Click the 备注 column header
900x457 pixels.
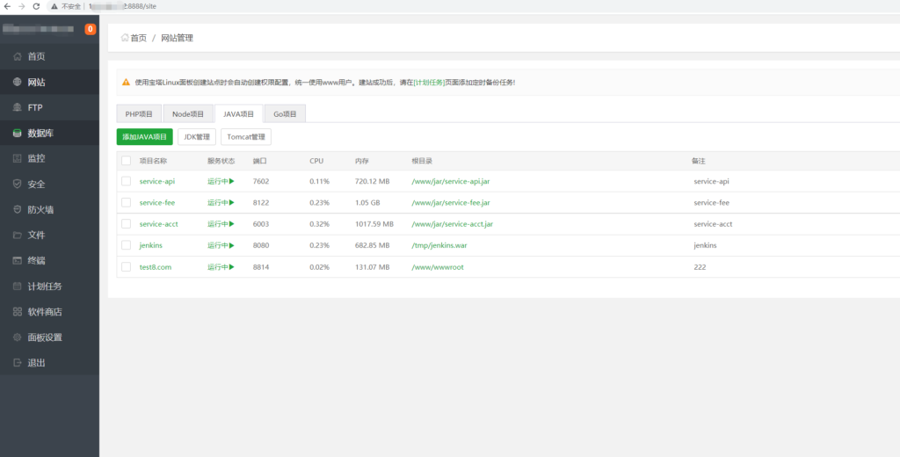click(698, 161)
